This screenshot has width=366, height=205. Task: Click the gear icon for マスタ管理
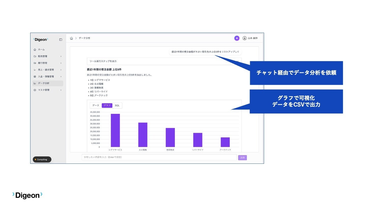click(35, 90)
